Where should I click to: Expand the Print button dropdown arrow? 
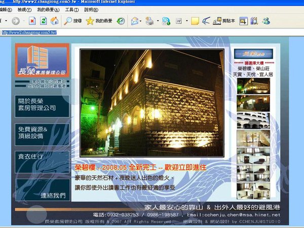pos(158,21)
